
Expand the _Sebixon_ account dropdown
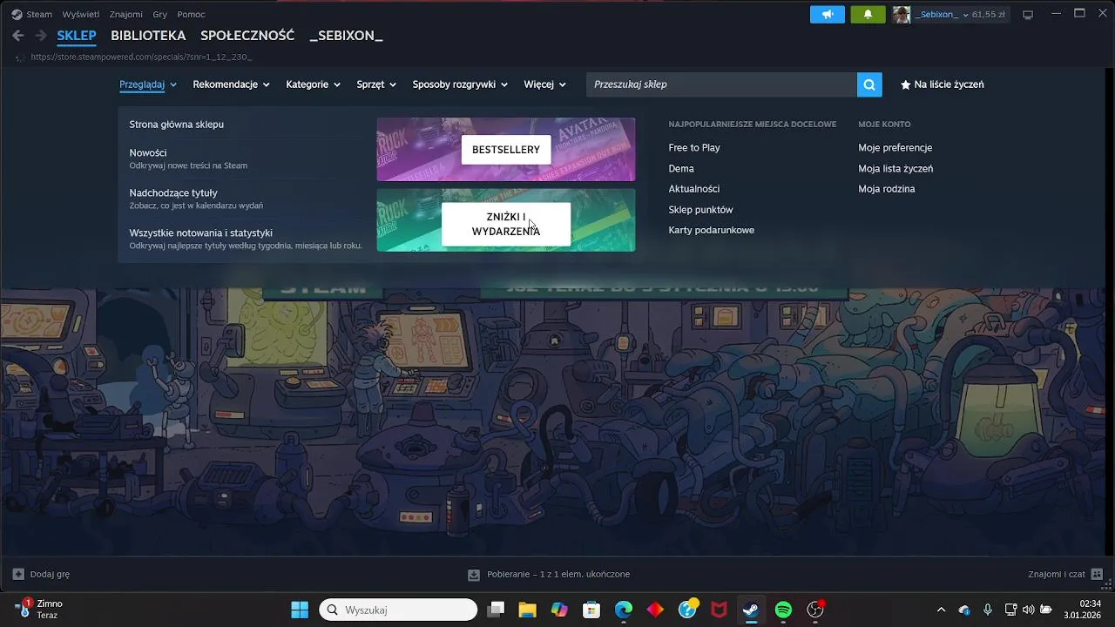941,14
